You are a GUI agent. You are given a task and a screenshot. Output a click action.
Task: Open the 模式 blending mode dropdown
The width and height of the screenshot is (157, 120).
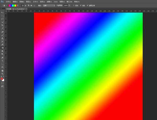point(49,5)
